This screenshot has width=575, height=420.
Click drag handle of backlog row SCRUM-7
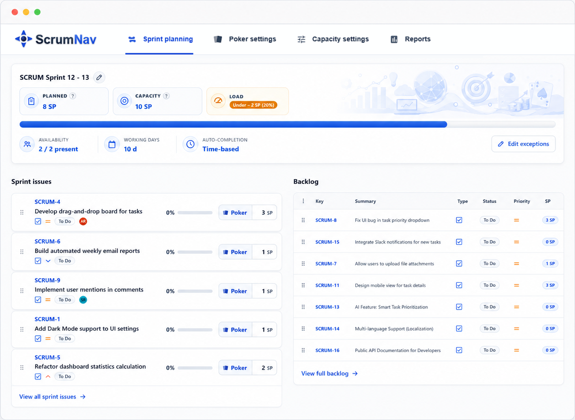pyautogui.click(x=303, y=263)
